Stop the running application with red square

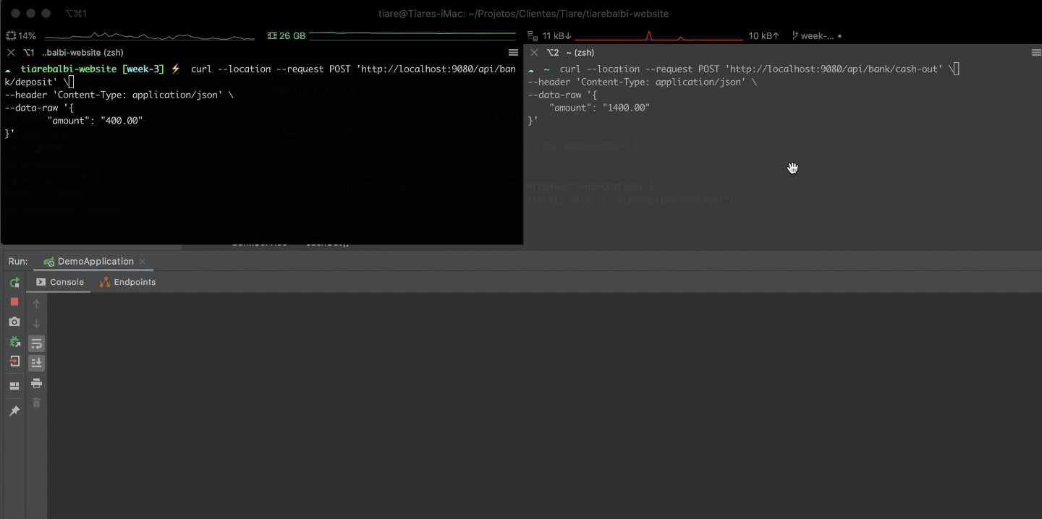click(x=14, y=301)
